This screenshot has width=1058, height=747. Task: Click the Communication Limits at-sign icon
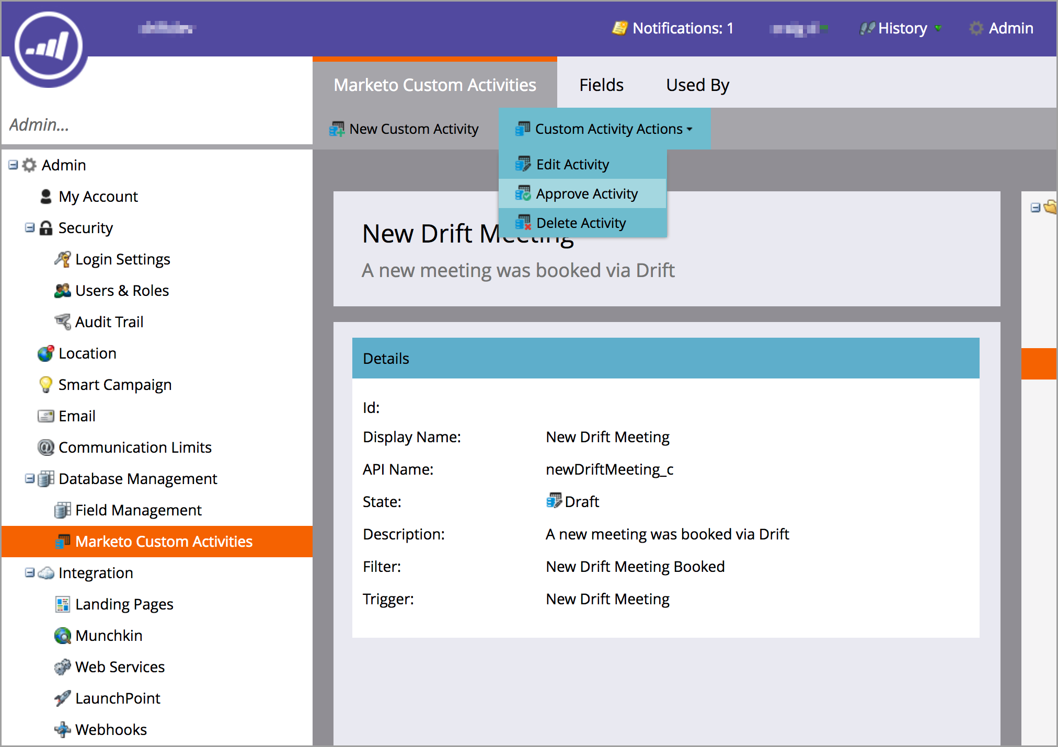pos(46,447)
